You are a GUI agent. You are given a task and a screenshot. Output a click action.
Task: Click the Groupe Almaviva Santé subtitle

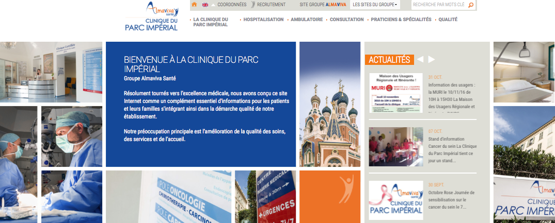point(150,78)
